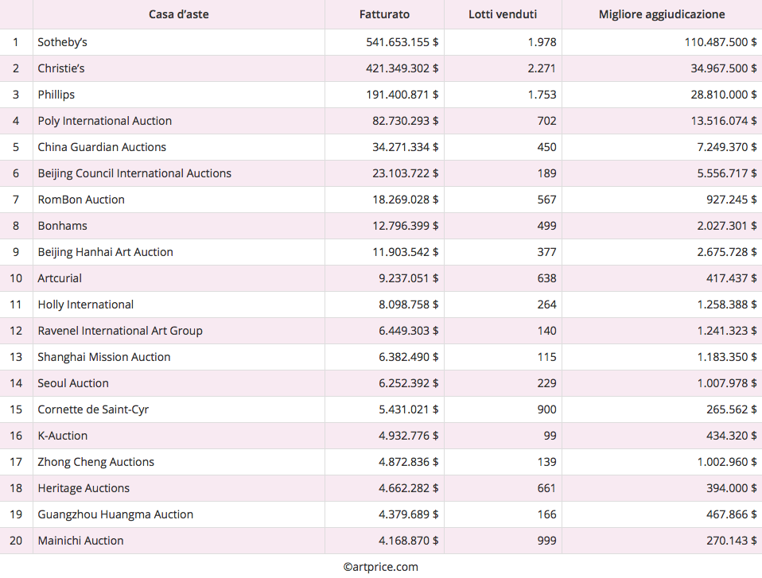
Task: Select Cornette de Saint-Cyr row
Action: [93, 409]
